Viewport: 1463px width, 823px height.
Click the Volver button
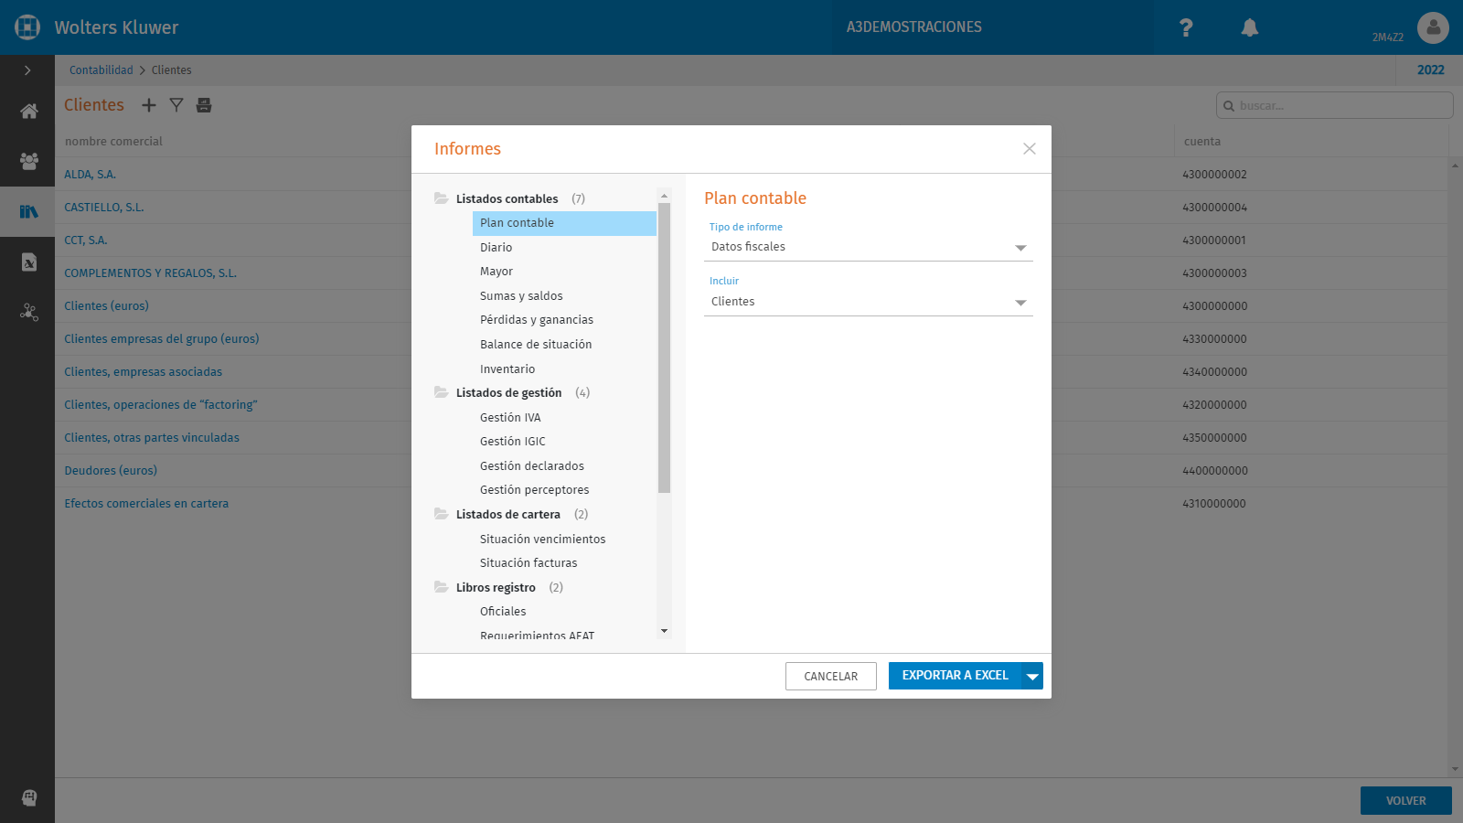pyautogui.click(x=1406, y=800)
